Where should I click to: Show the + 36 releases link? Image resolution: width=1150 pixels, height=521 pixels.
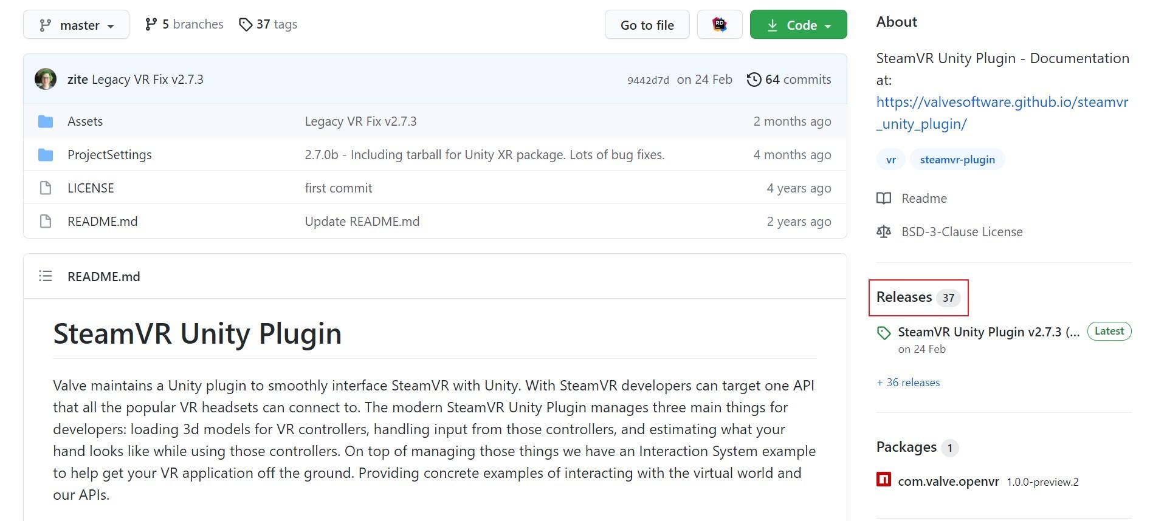[908, 383]
